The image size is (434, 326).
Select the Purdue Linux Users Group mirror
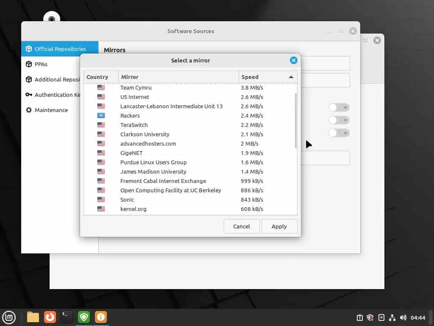(x=190, y=162)
